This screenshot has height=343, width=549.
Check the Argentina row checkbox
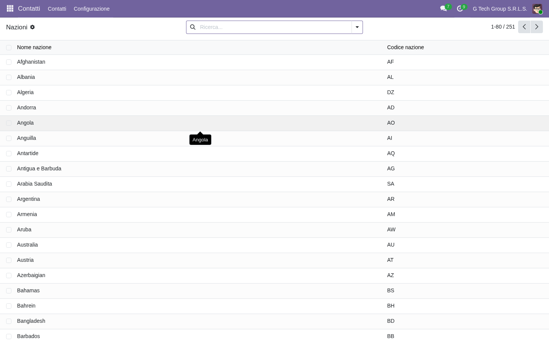[x=9, y=199]
